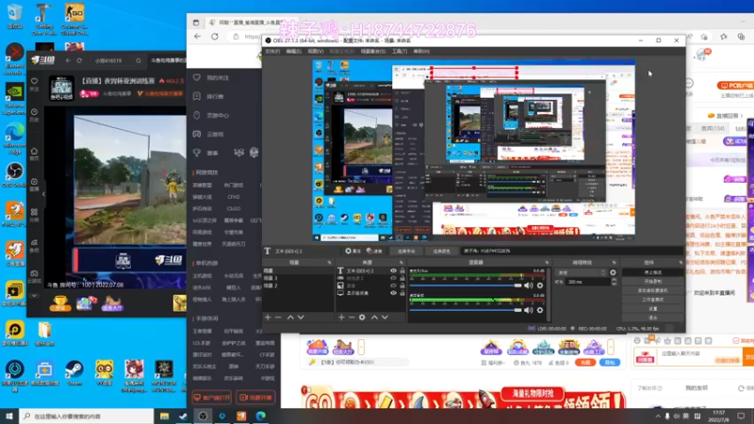Open Settings button in OBS controls

click(652, 309)
